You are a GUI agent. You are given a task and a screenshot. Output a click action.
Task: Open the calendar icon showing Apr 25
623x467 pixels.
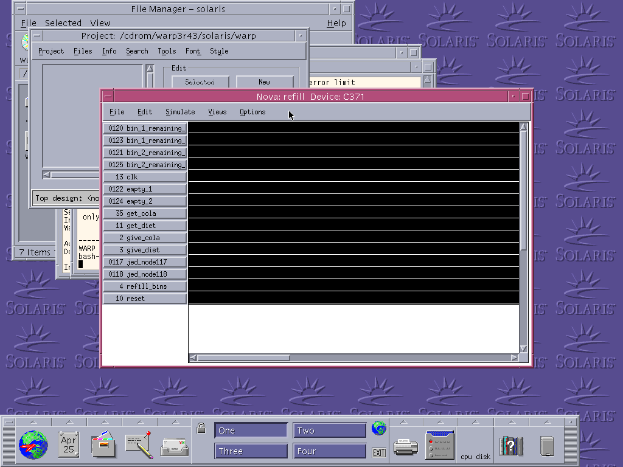point(69,445)
